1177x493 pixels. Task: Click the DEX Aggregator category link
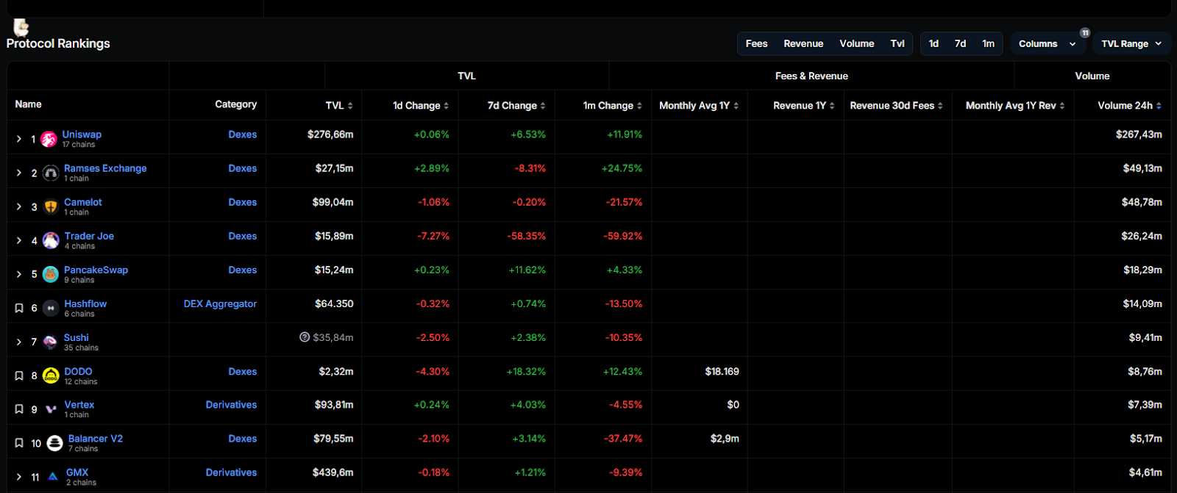[x=220, y=303]
